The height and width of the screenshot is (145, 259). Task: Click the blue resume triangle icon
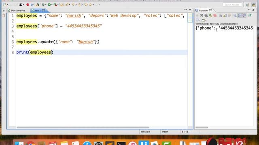click(x=32, y=5)
